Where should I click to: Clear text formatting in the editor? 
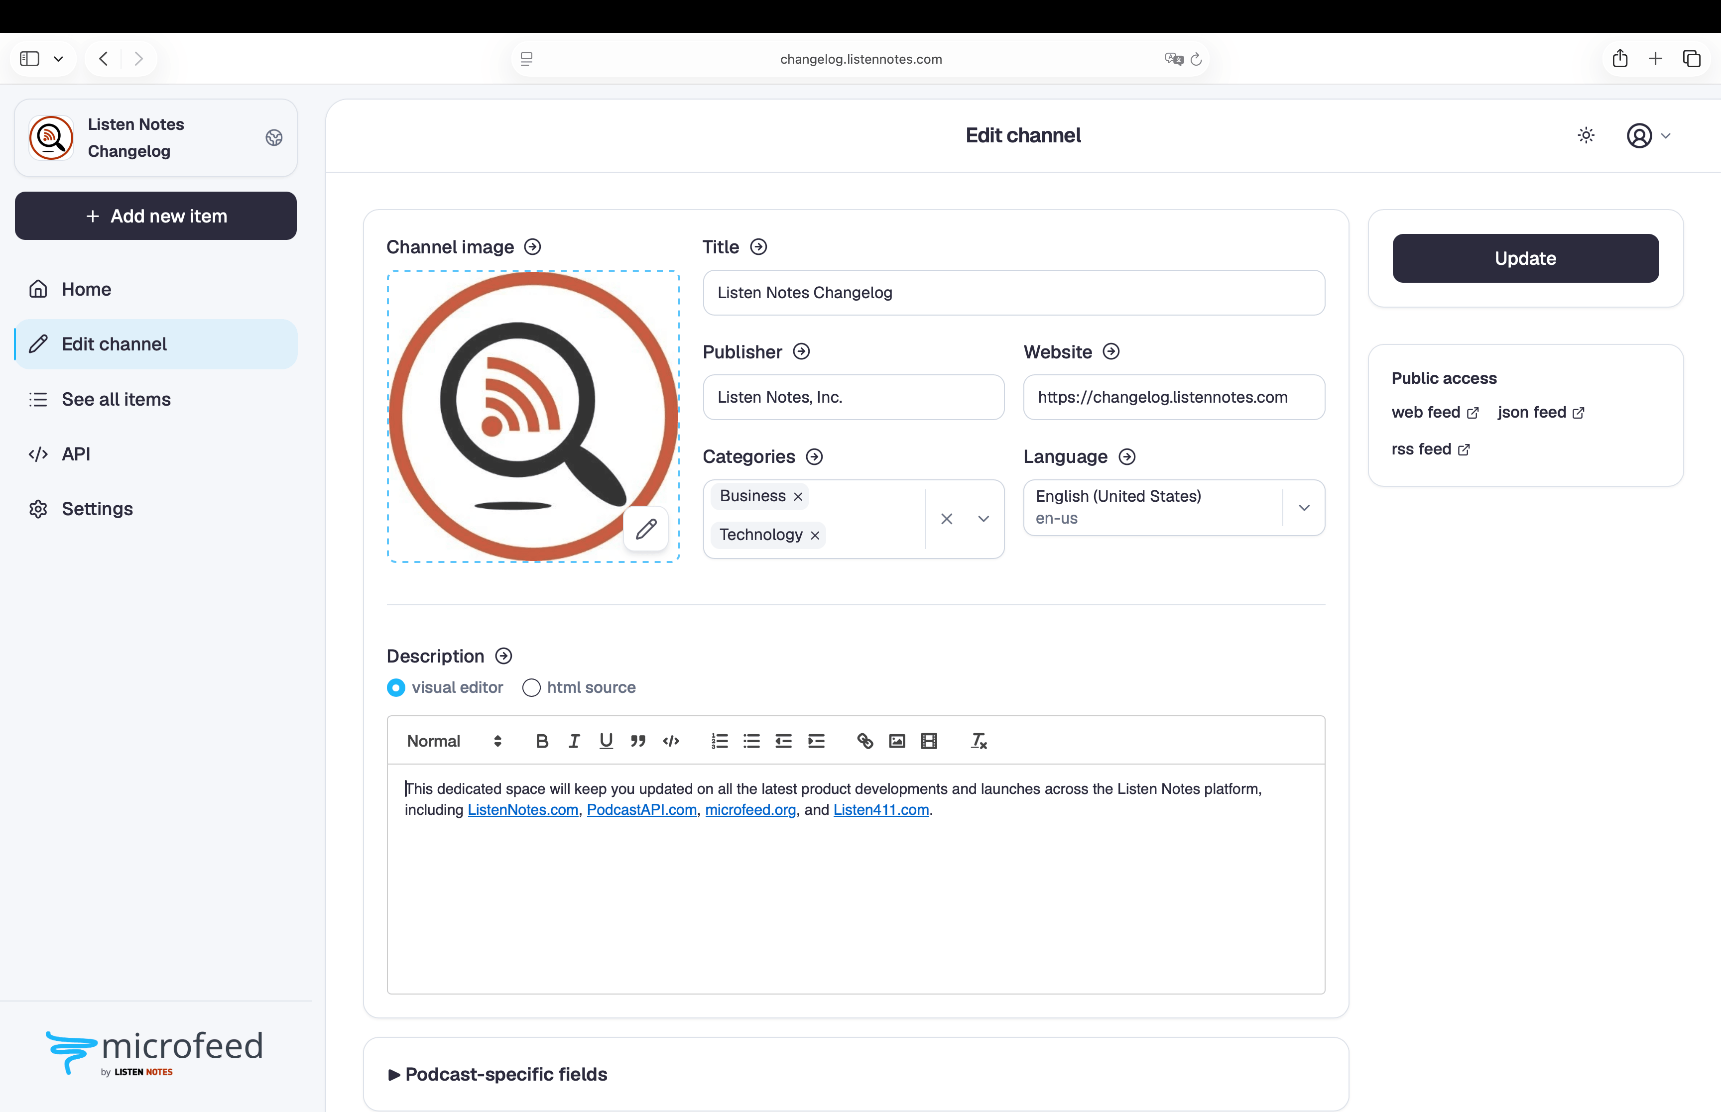pyautogui.click(x=979, y=741)
